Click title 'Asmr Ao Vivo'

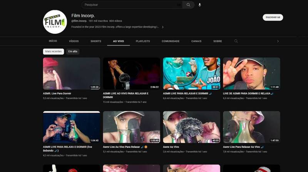pyautogui.click(x=171, y=147)
